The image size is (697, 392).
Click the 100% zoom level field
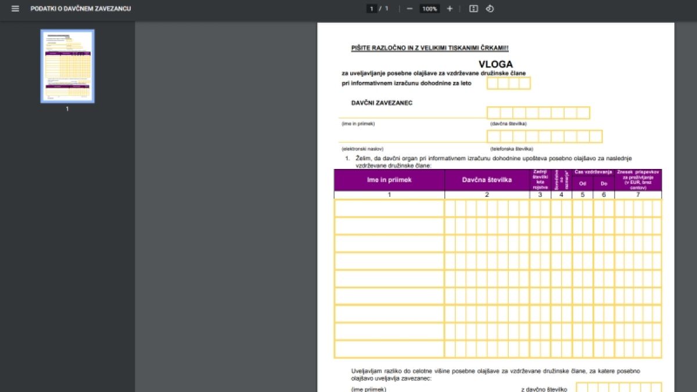click(x=430, y=9)
